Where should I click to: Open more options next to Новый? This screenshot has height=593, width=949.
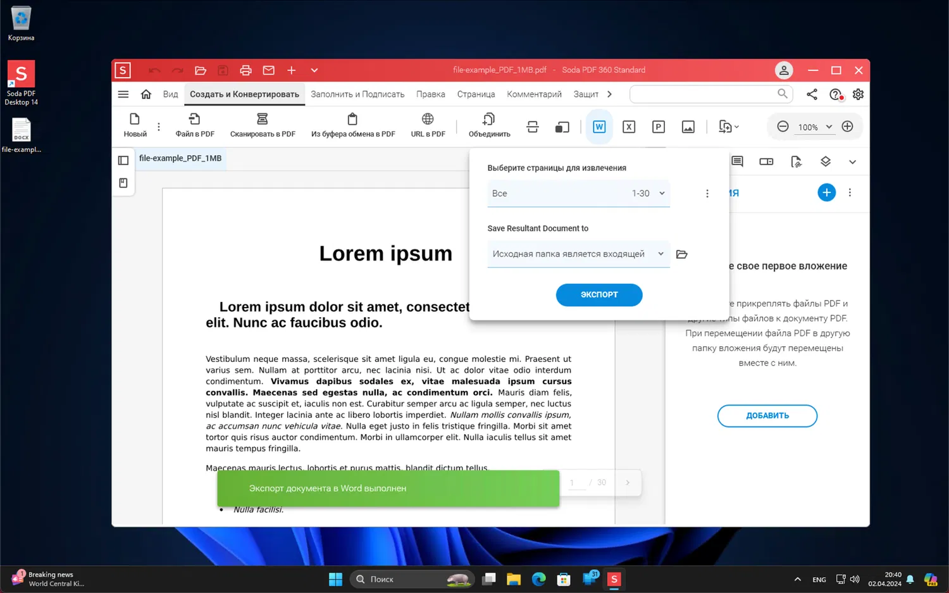tap(159, 127)
